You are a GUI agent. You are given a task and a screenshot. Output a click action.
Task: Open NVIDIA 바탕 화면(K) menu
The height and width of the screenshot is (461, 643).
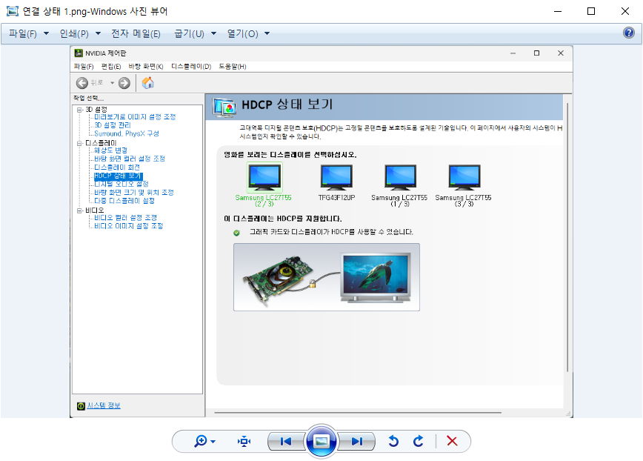pyautogui.click(x=146, y=67)
